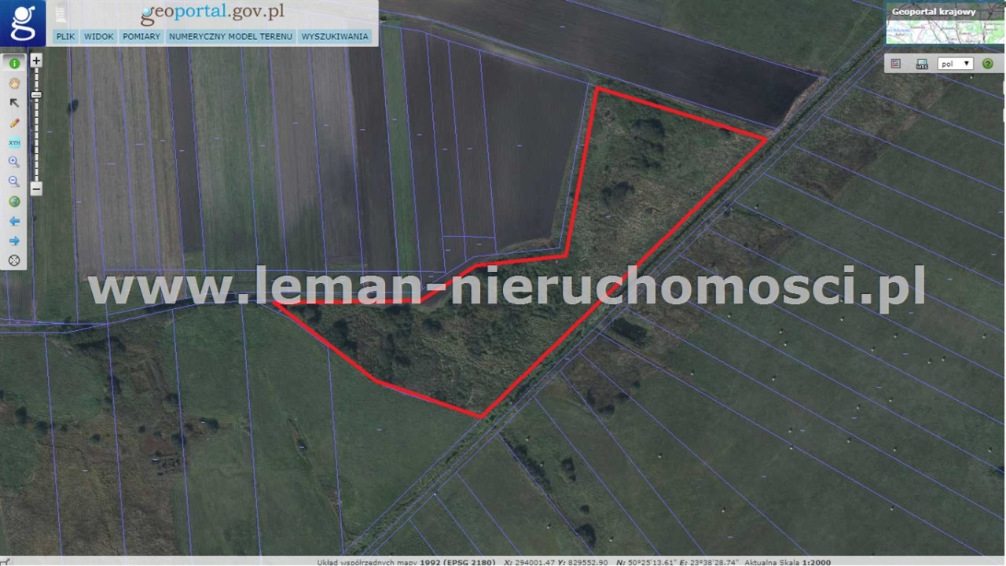Screen dimensions: 1006x566
Task: Select the magnifier zoom-out tool
Action: [x=14, y=182]
